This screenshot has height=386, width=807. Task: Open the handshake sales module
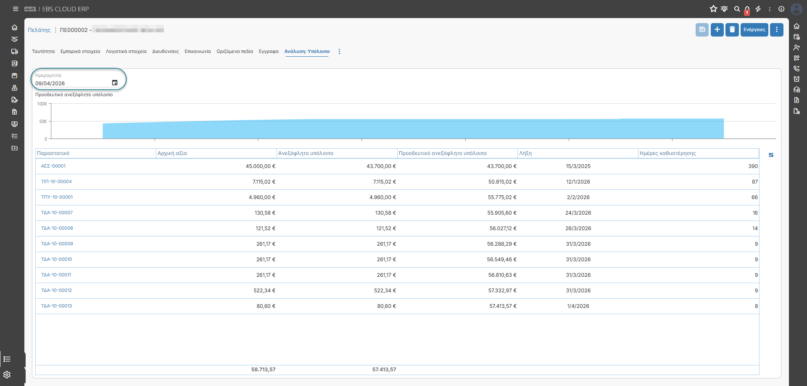[x=15, y=39]
